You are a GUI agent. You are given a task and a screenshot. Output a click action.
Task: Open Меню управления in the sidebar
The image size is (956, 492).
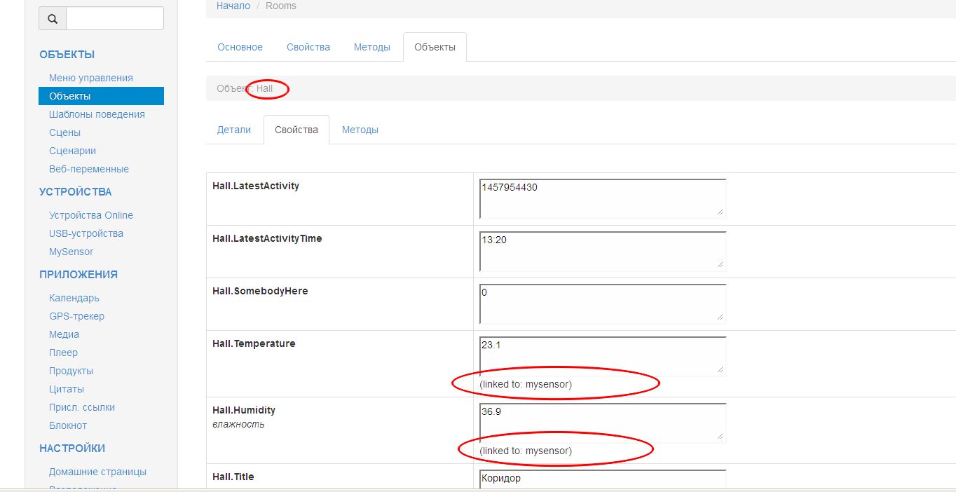pos(90,78)
